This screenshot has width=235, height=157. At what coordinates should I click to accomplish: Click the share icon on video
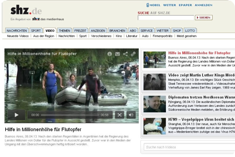(125, 54)
